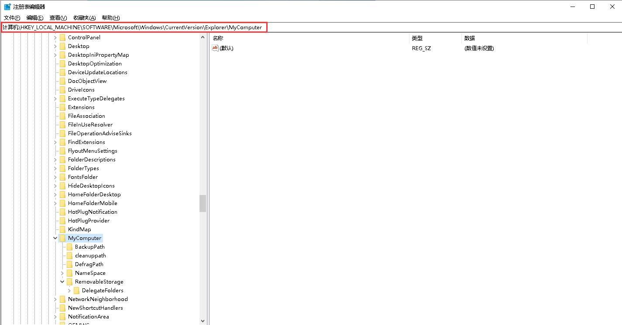The image size is (622, 325).
Task: Click the tree vertical scrollbar thumb
Action: point(203,203)
